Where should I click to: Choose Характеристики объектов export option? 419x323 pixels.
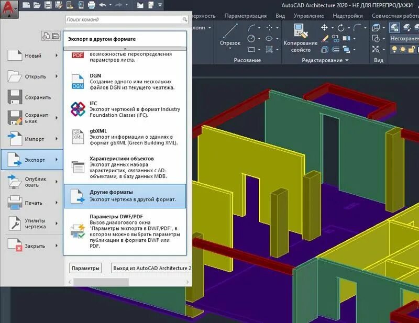coord(125,167)
